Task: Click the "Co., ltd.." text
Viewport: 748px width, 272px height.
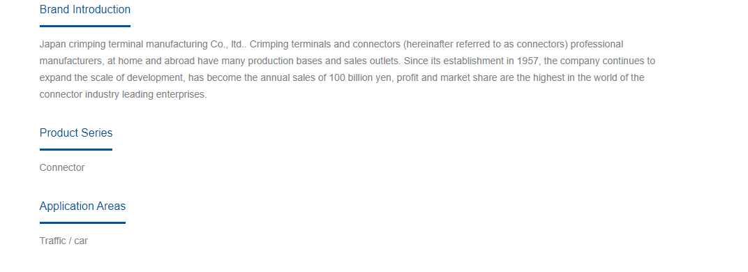Action: [228, 45]
